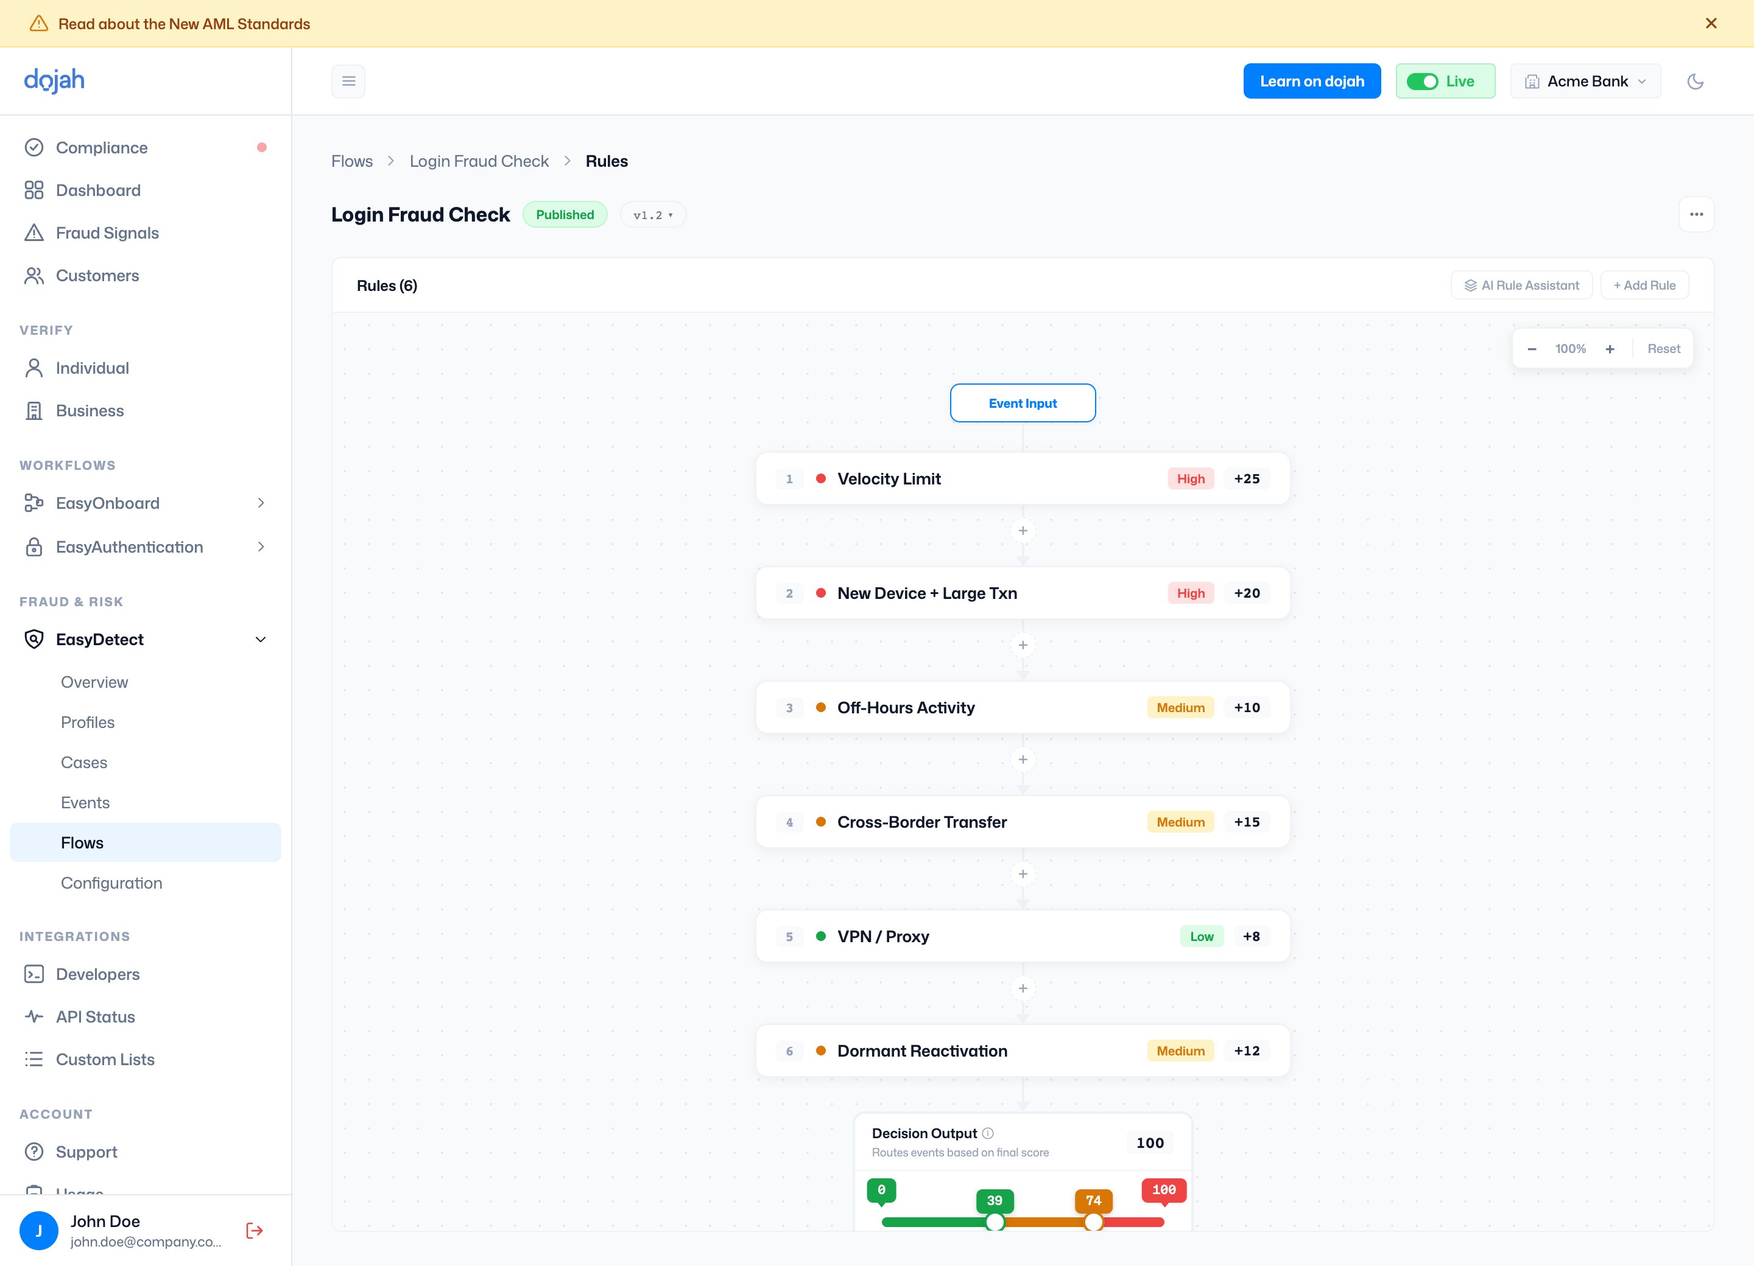This screenshot has height=1266, width=1754.
Task: Zoom in canvas with plus button
Action: click(1610, 349)
